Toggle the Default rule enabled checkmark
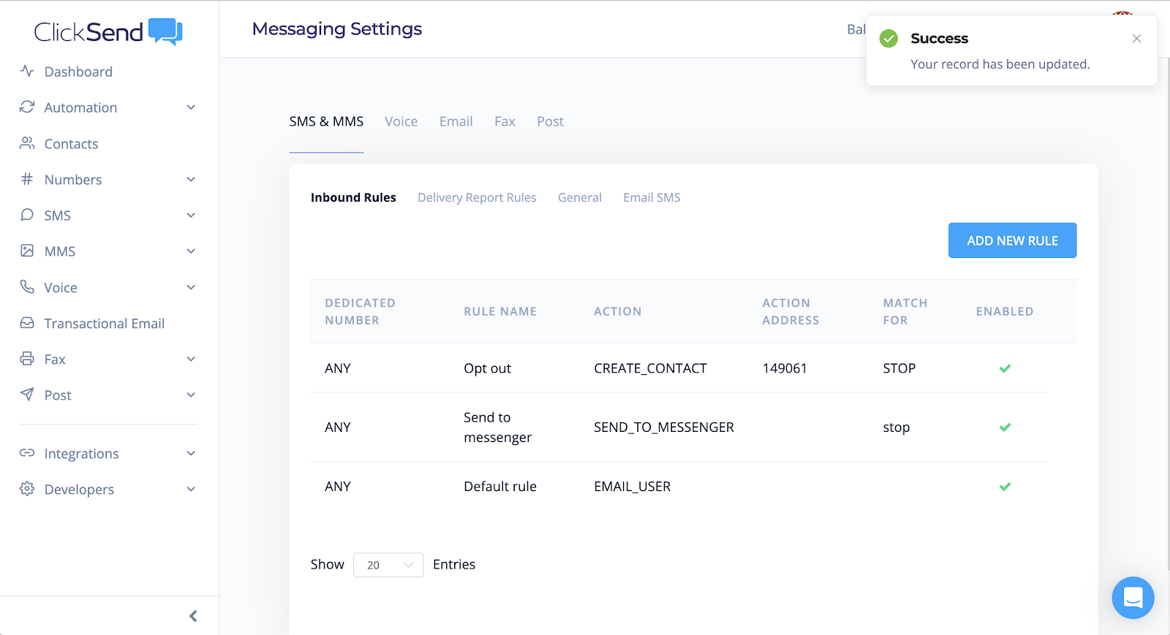This screenshot has height=635, width=1170. (x=1005, y=487)
